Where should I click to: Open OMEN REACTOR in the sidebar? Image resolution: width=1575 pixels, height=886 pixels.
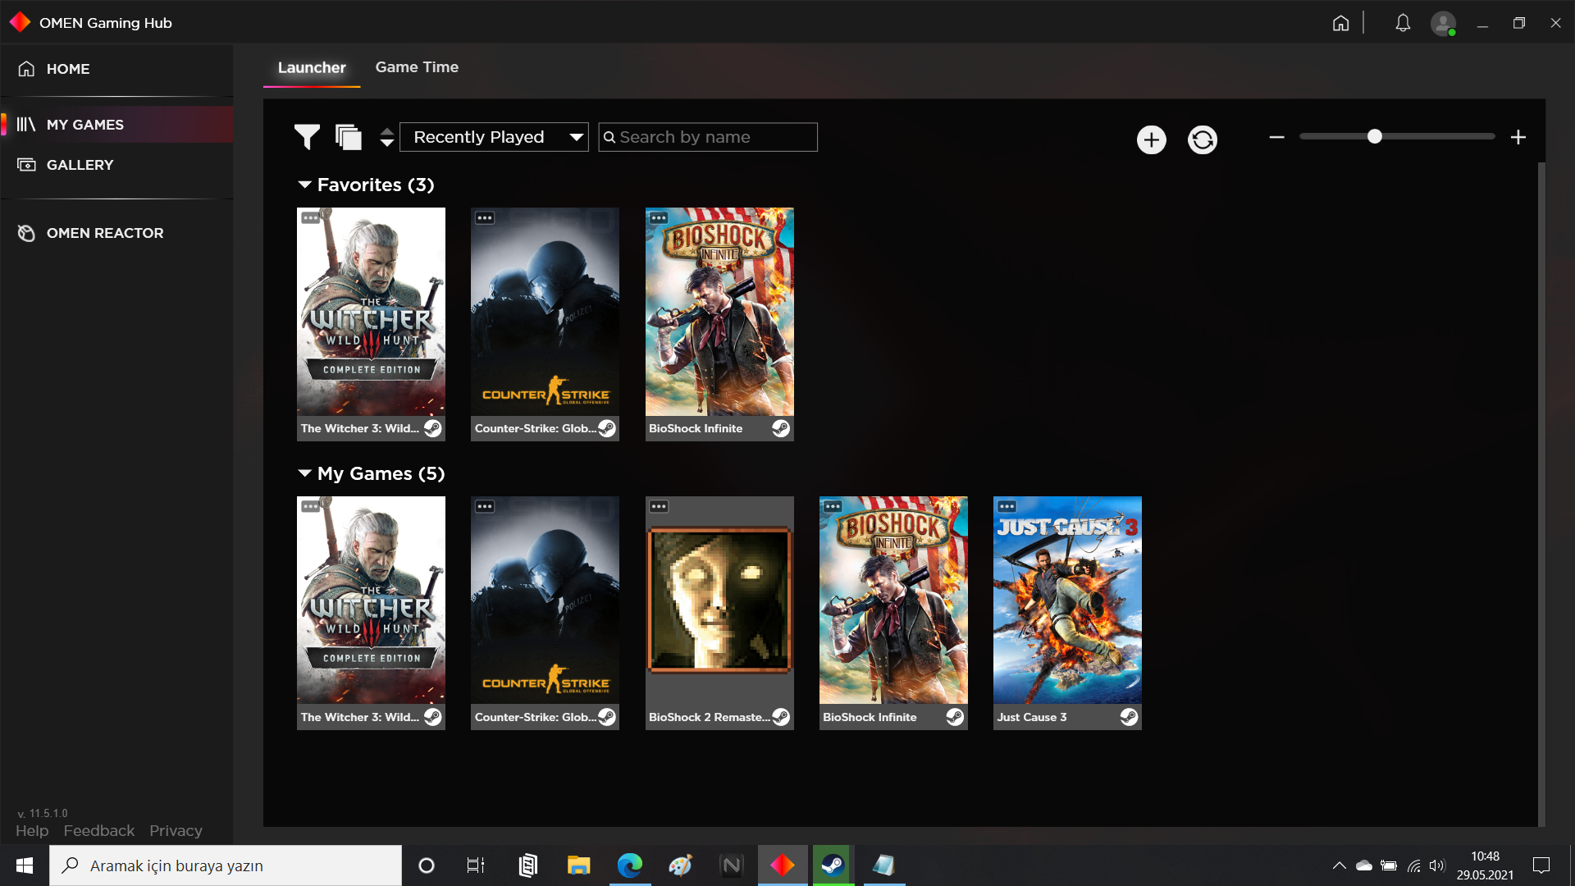(x=104, y=233)
